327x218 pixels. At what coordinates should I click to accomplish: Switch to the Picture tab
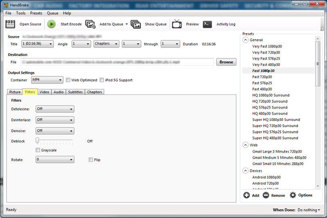[x=15, y=92]
